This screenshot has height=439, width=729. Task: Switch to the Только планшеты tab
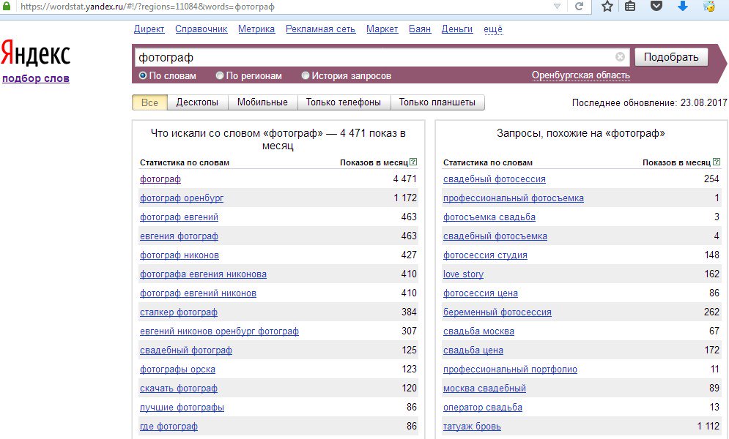coord(437,102)
